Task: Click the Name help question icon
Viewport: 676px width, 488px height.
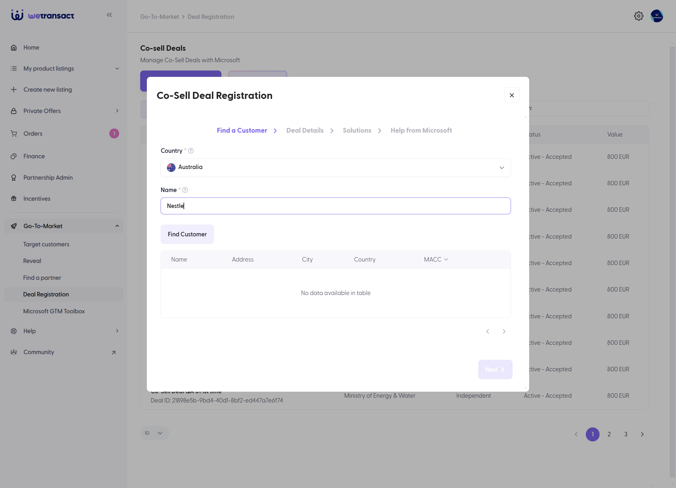Action: point(185,190)
